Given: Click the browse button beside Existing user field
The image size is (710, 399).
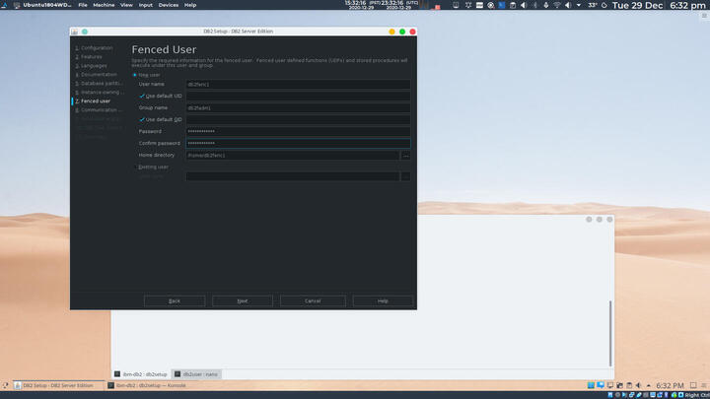Looking at the screenshot, I should pos(405,176).
